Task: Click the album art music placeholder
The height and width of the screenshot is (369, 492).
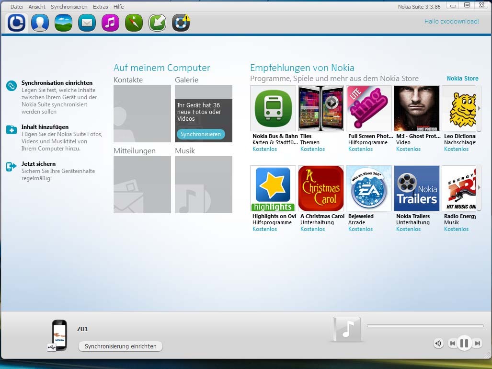Action: (x=346, y=330)
